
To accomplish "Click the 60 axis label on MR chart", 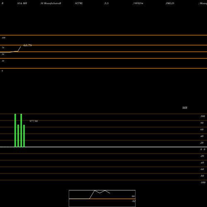I will 202,130.
